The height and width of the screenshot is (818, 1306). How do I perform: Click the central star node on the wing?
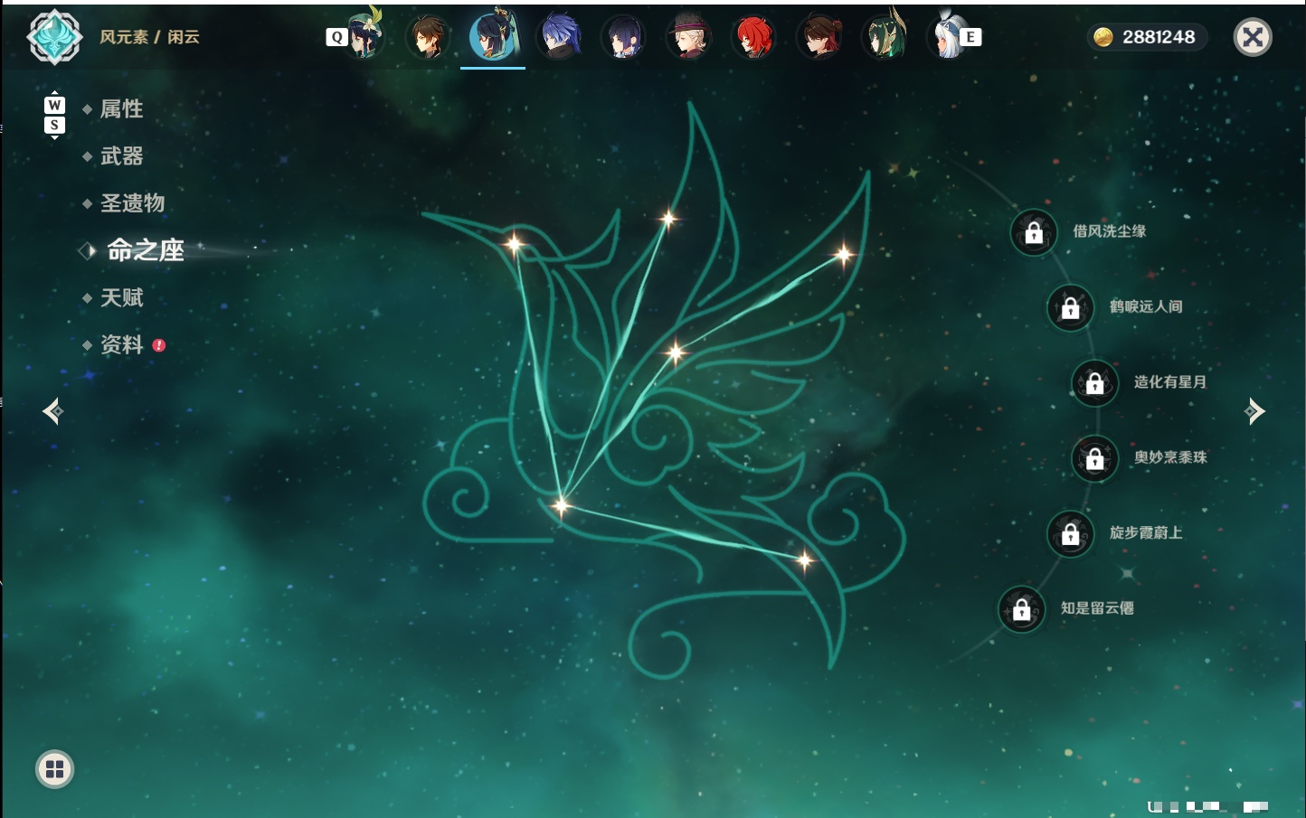tap(675, 353)
